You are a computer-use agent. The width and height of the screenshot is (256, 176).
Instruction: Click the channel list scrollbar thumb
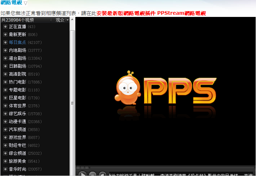(72, 103)
